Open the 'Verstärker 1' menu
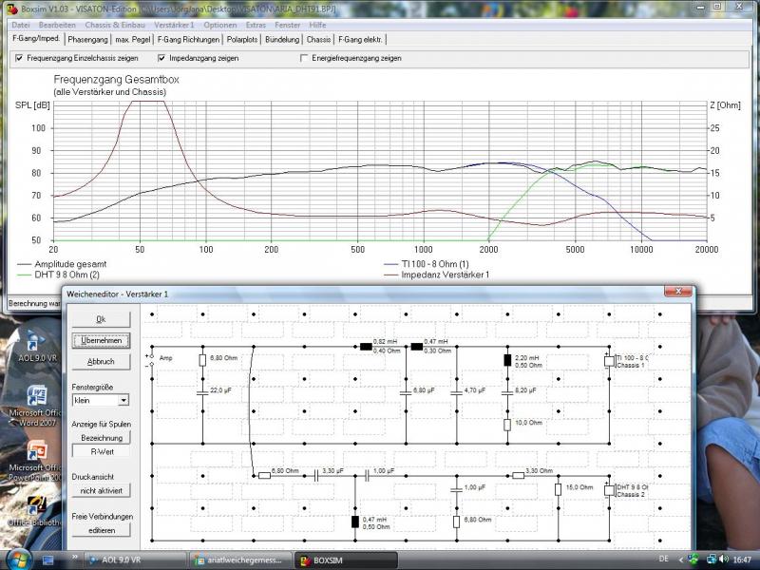 tap(176, 23)
